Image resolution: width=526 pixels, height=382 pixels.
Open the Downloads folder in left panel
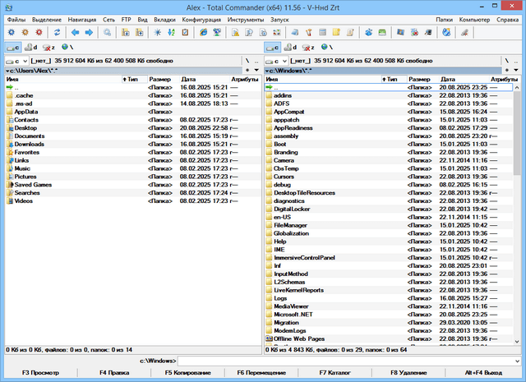30,144
